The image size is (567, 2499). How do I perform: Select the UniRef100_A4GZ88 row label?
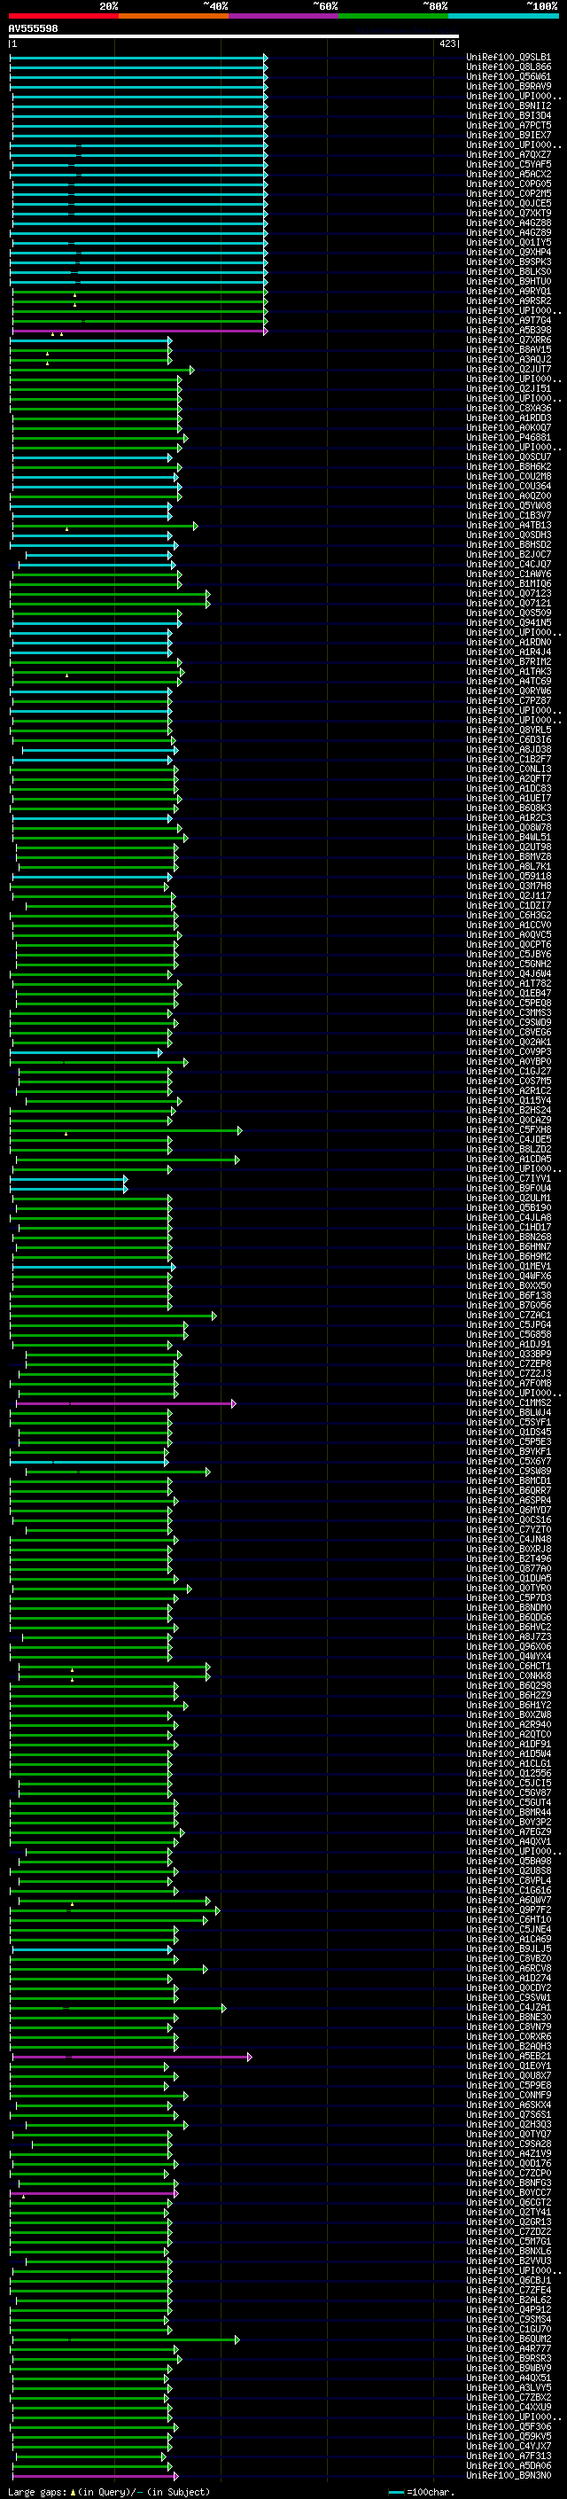(x=509, y=223)
